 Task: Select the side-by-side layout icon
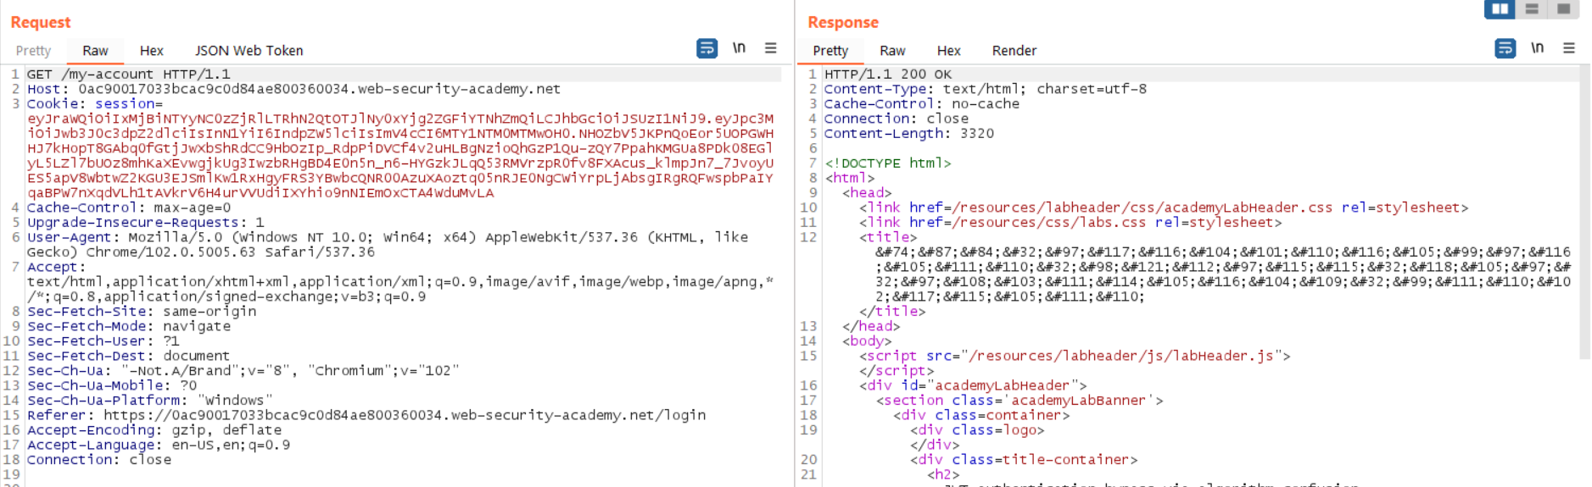click(1500, 8)
